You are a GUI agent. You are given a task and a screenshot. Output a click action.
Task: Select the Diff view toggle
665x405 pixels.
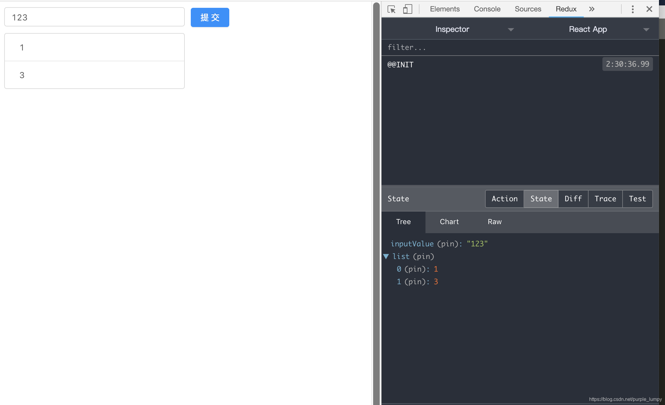573,199
